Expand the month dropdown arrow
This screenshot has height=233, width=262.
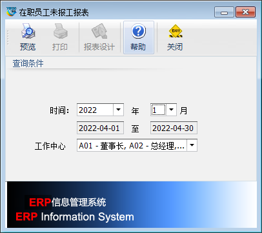pos(171,110)
